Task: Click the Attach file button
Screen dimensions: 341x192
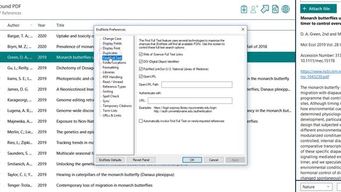Action: pos(318,9)
